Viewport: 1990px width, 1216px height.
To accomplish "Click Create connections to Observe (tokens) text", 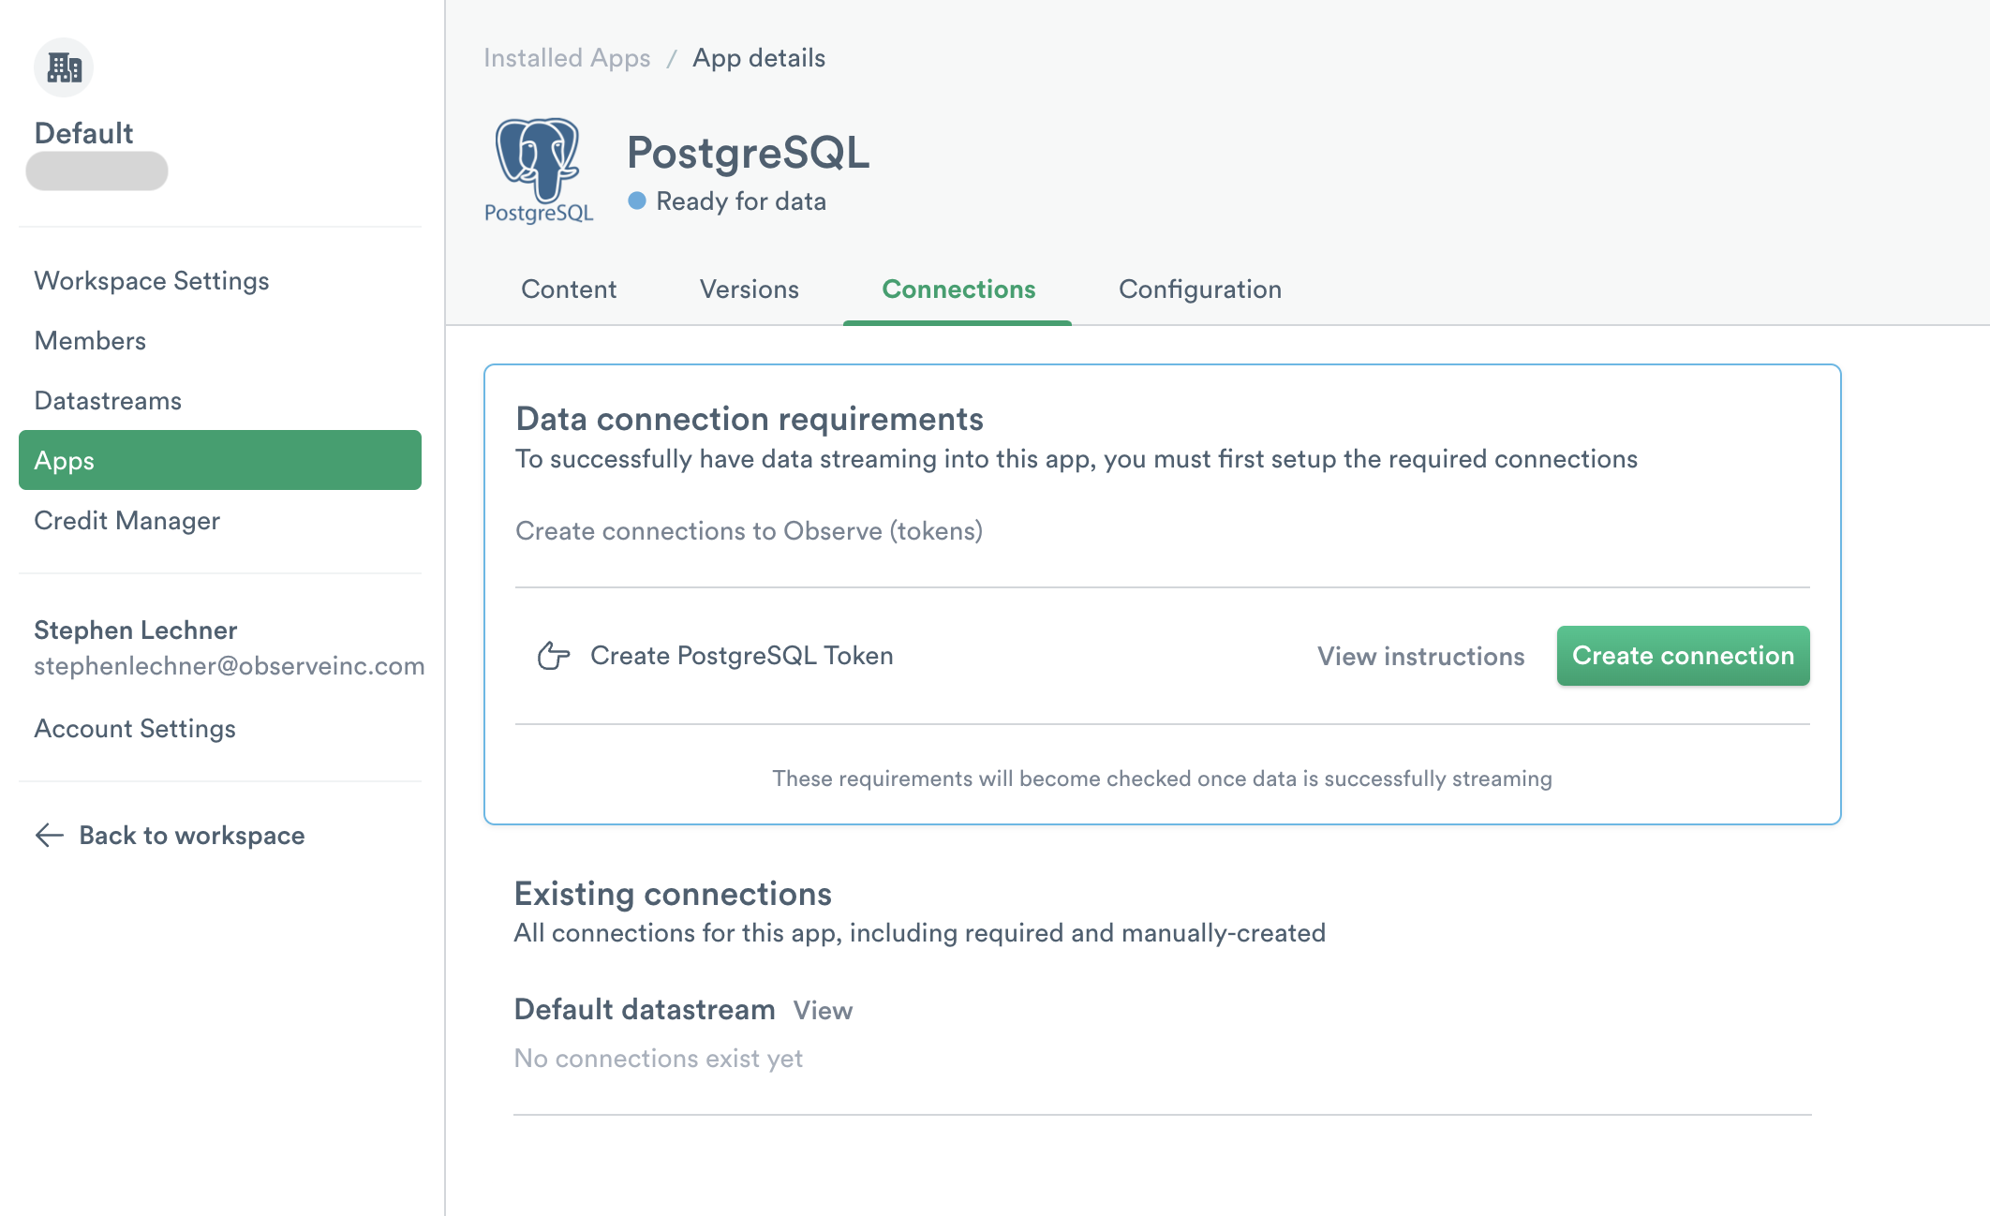I will 749,530.
